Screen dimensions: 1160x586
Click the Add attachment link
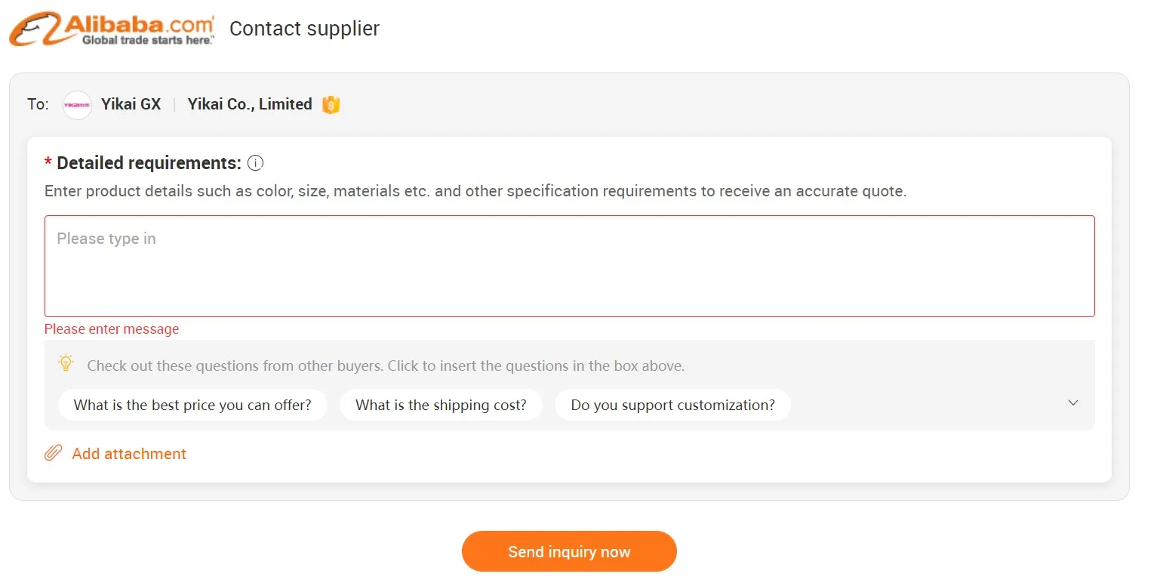coord(129,454)
